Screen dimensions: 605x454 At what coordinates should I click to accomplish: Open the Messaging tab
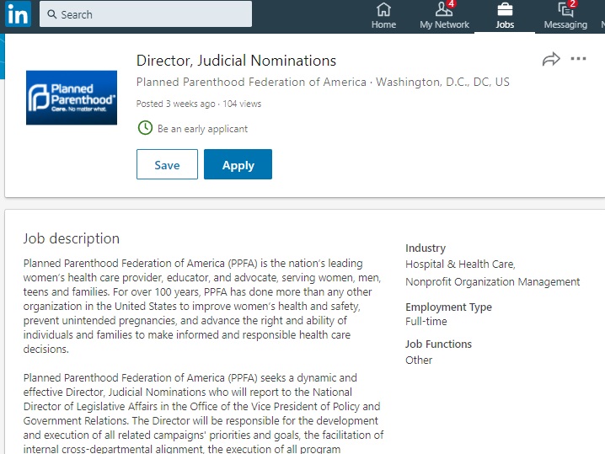[565, 15]
